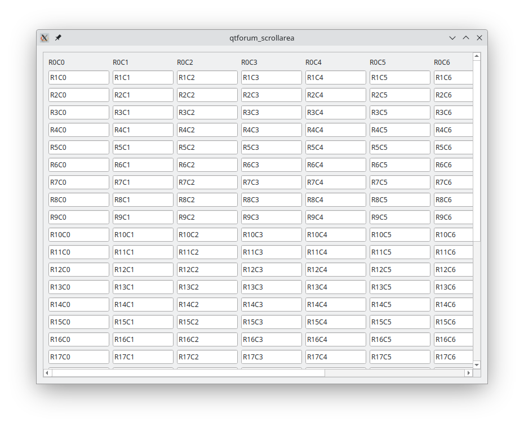
Task: Select the R10C4 text field
Action: [336, 235]
